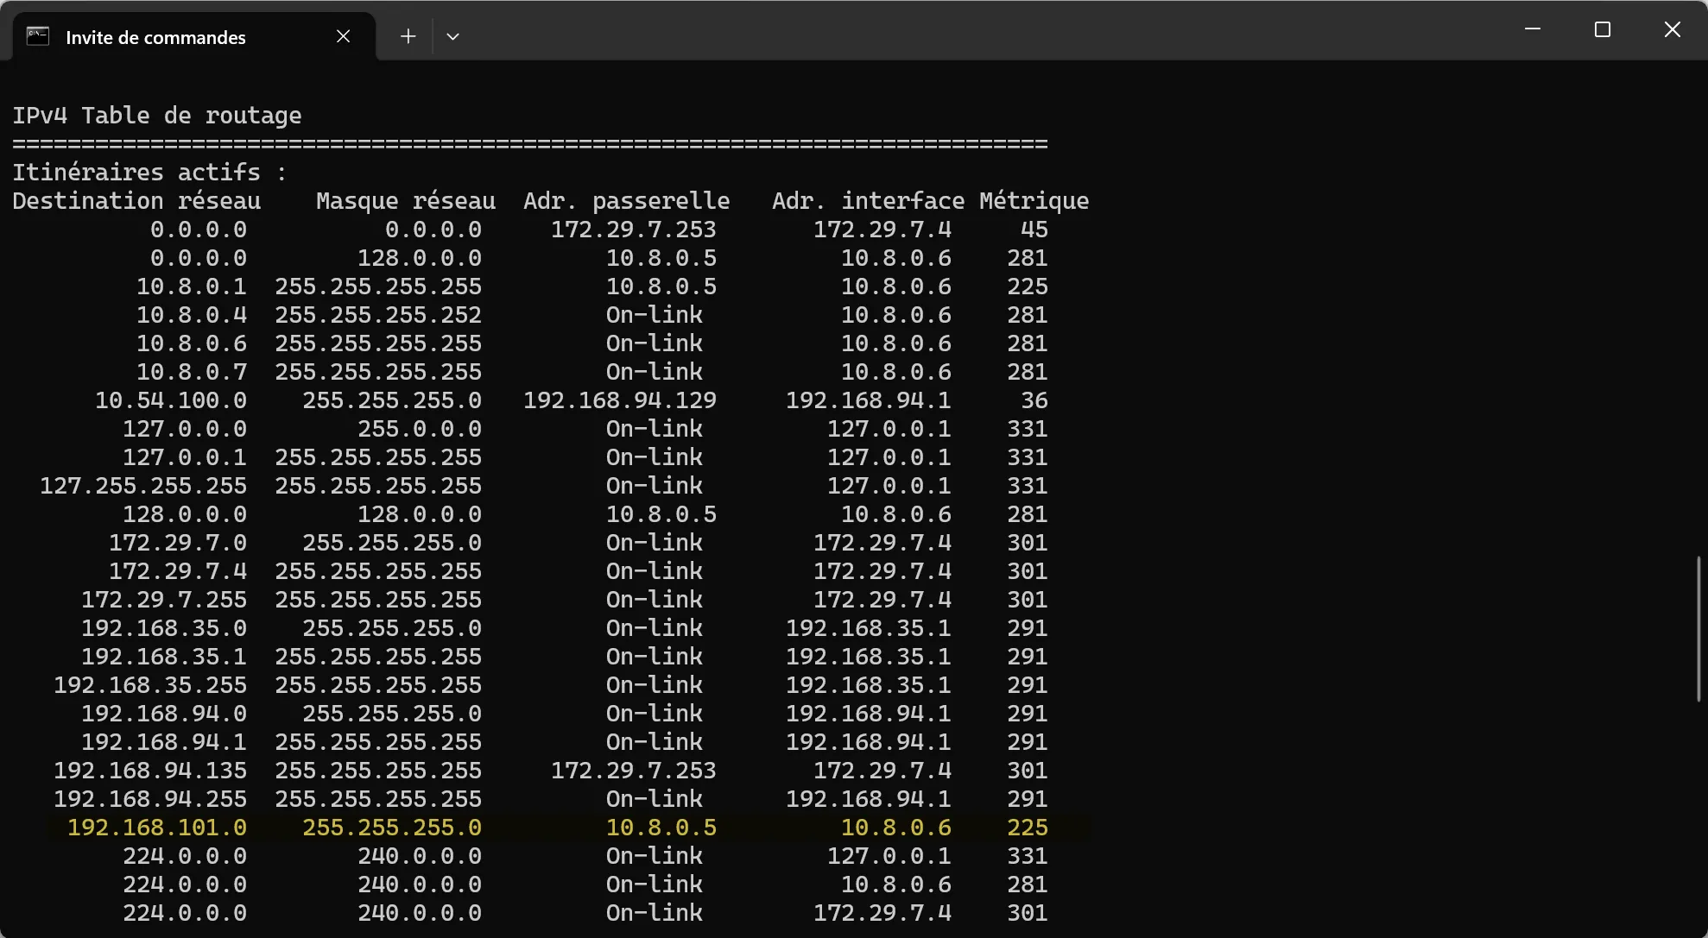Image resolution: width=1708 pixels, height=938 pixels.
Task: Click gateway 192.168.94.129 entry
Action: pyautogui.click(x=619, y=400)
